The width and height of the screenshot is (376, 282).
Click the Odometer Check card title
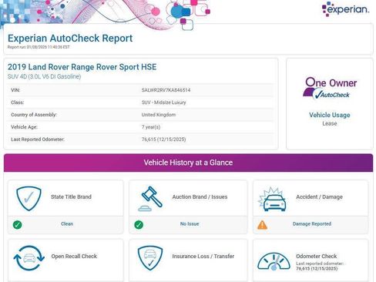[x=317, y=257]
